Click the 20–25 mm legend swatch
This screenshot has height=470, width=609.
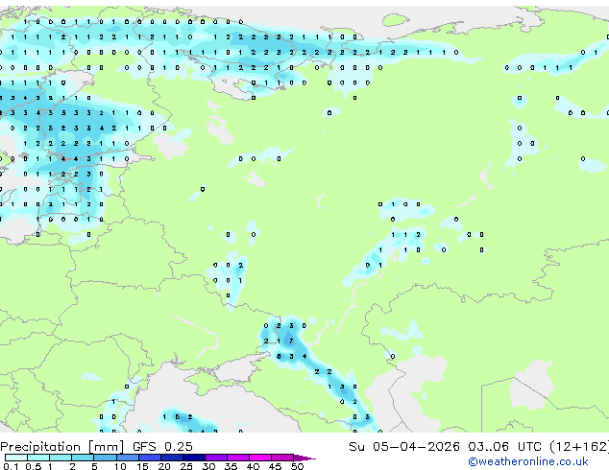(171, 458)
